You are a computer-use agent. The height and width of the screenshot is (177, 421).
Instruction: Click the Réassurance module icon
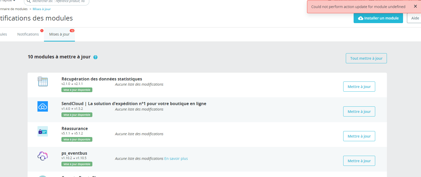(43, 131)
